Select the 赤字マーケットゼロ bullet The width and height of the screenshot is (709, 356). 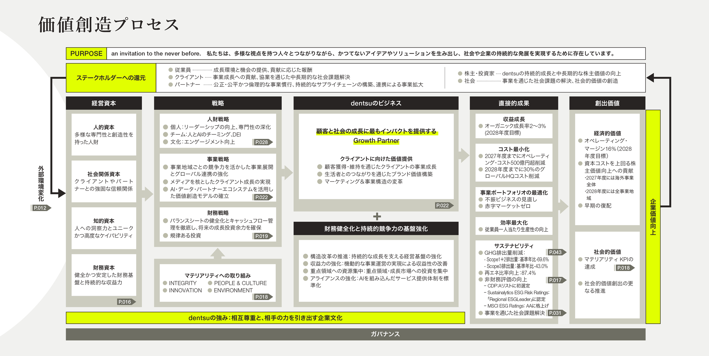505,206
